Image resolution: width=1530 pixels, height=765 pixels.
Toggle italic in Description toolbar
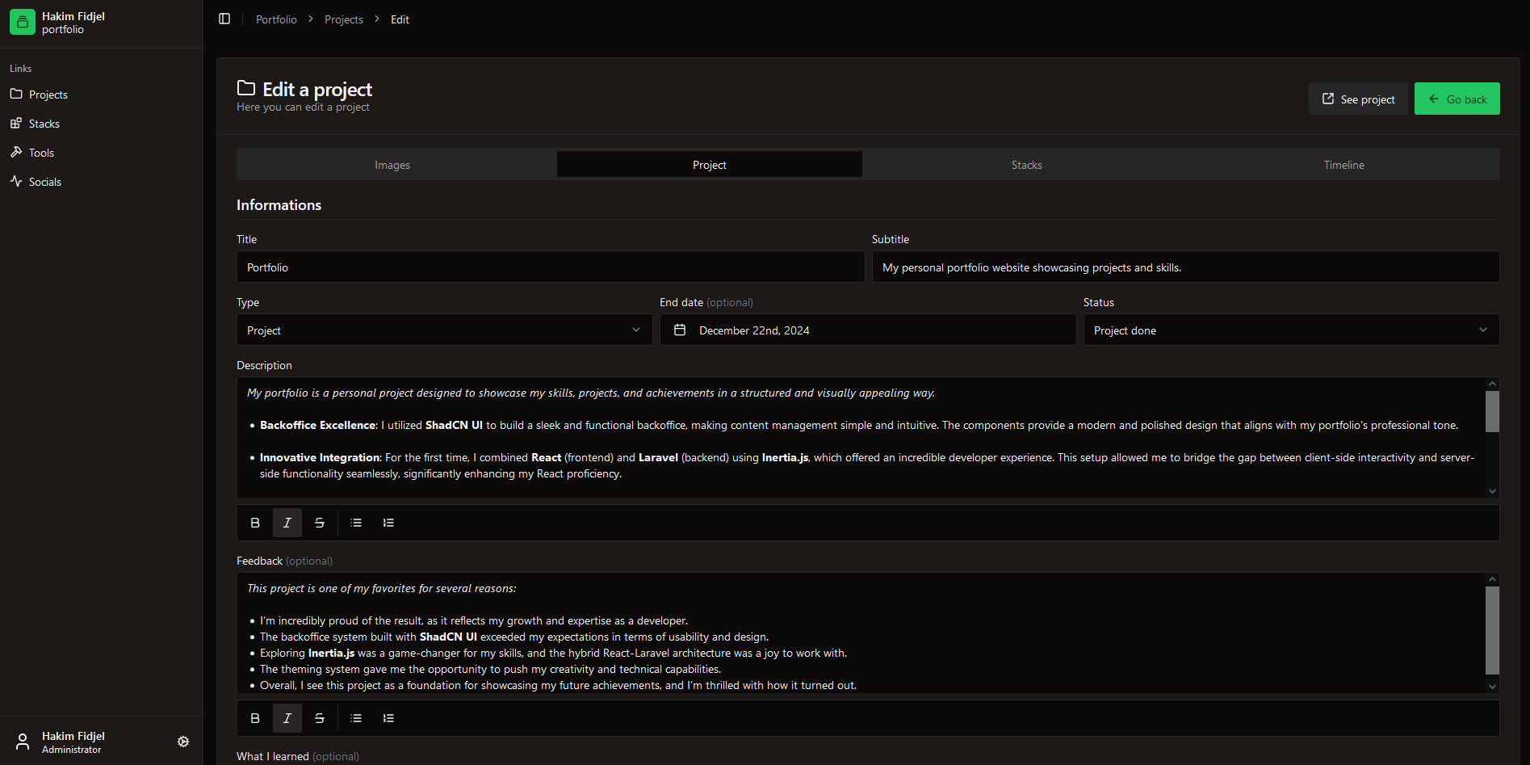click(287, 523)
